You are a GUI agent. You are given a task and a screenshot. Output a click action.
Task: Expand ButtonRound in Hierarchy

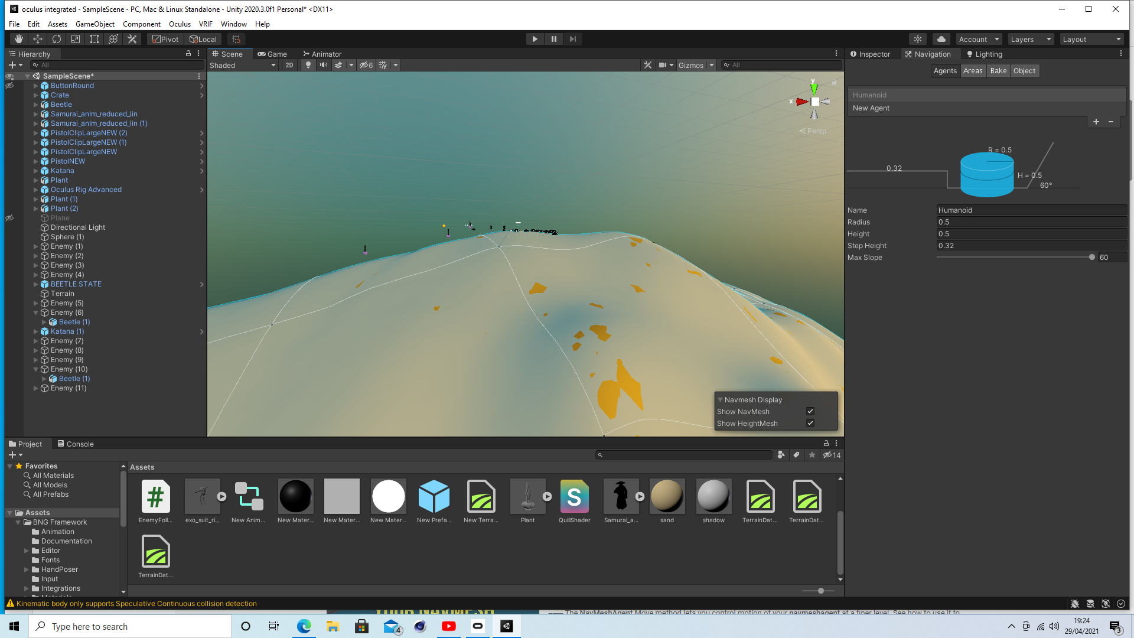pos(35,86)
